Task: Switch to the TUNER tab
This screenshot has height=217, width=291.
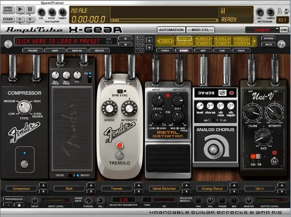Action: coord(165,50)
